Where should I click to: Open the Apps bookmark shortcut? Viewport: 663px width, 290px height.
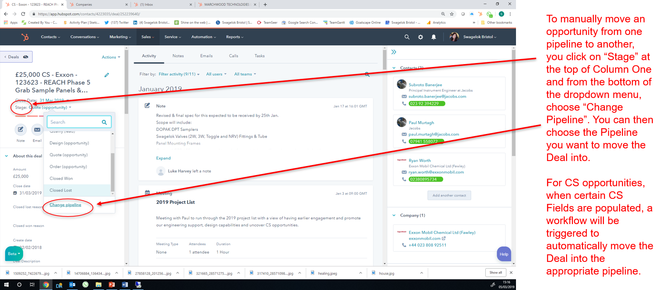(x=10, y=22)
